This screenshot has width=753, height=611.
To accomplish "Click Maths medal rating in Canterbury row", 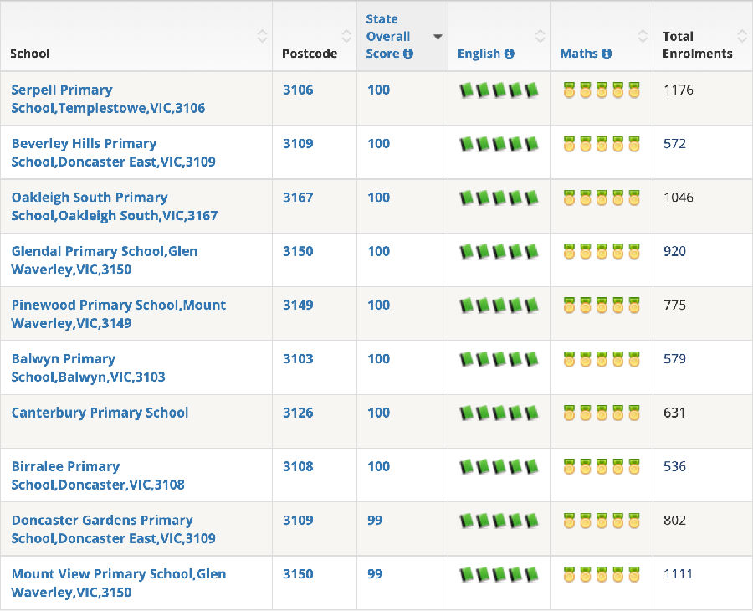I will pos(602,413).
